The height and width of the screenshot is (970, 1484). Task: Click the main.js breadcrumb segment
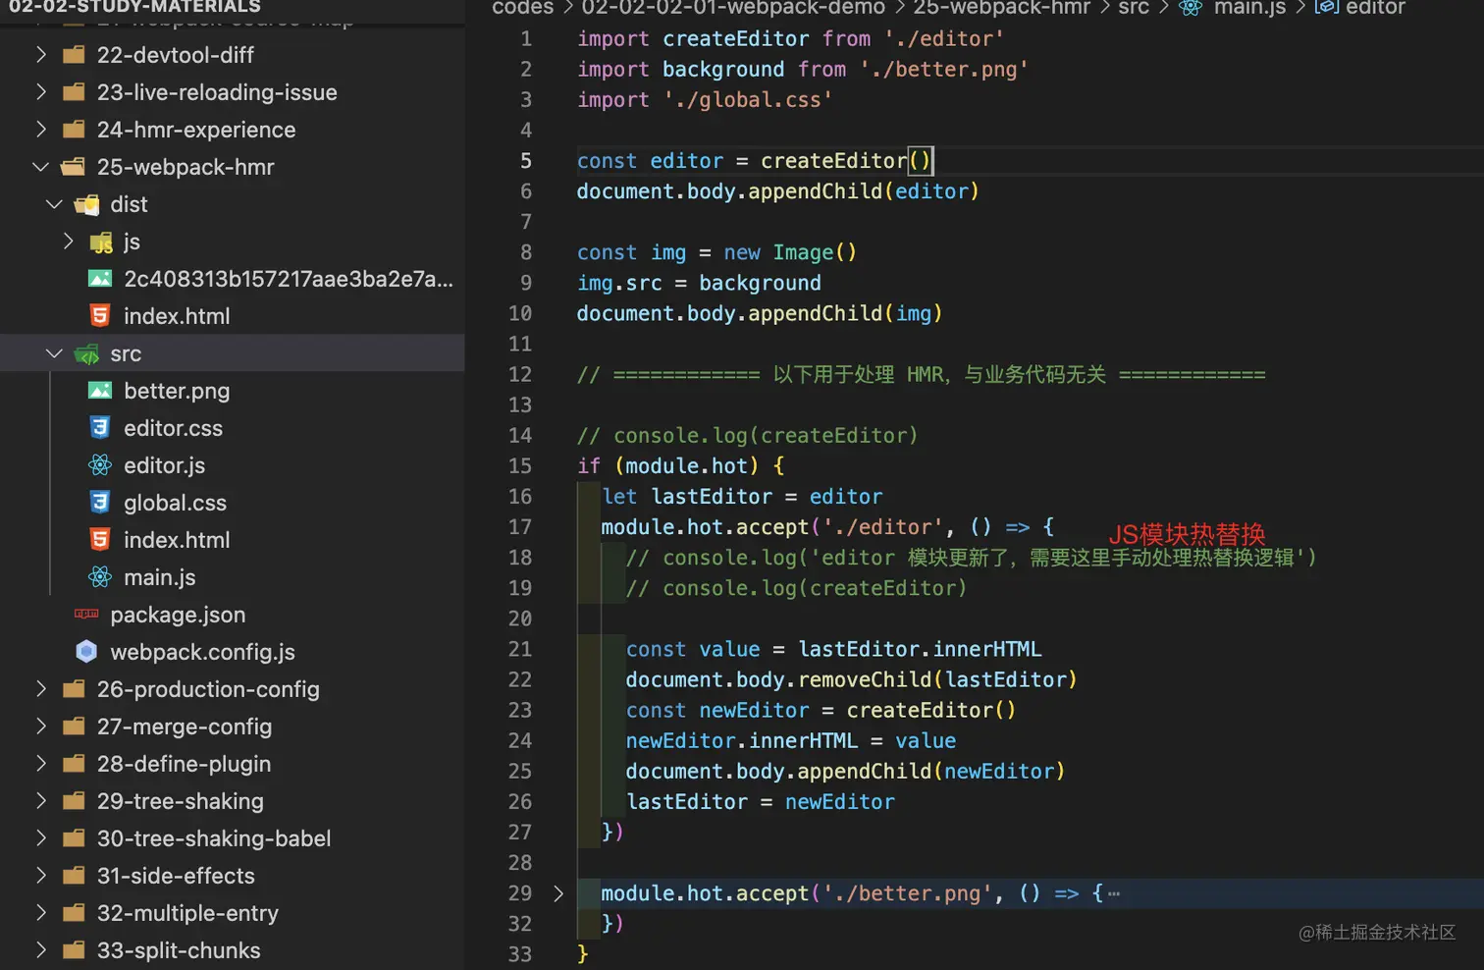point(1249,8)
